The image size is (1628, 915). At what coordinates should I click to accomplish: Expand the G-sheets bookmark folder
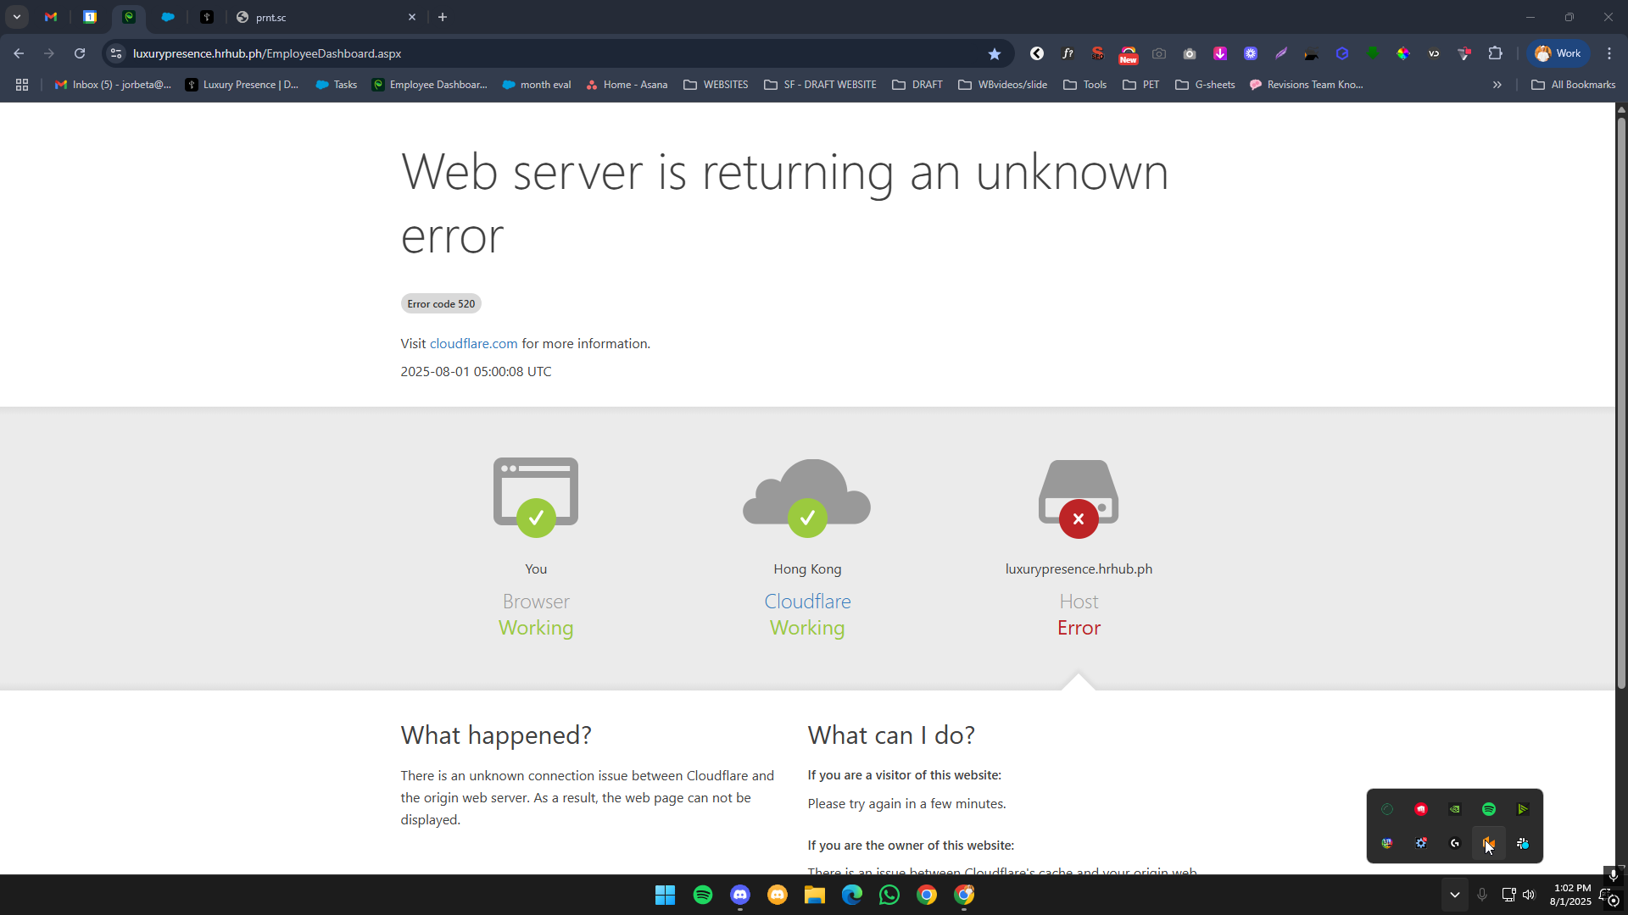[x=1205, y=85]
